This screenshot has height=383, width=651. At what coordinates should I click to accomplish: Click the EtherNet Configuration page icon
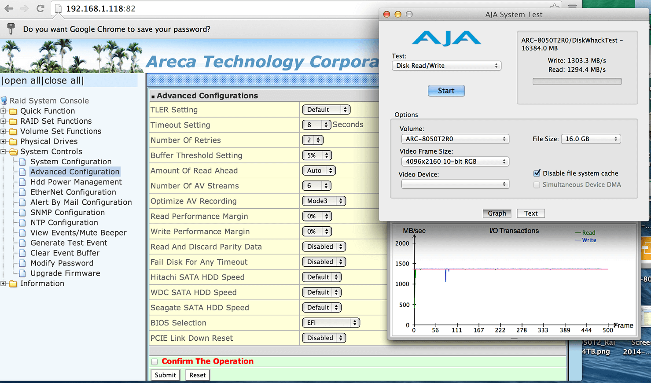pyautogui.click(x=22, y=192)
